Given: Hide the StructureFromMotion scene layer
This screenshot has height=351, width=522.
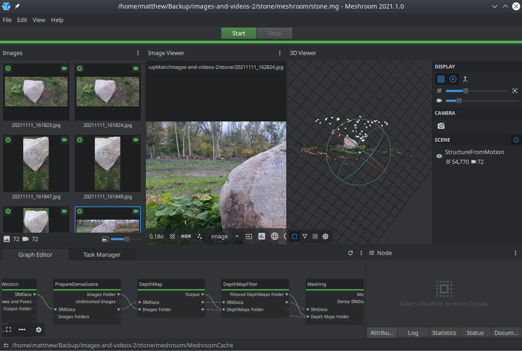Looking at the screenshot, I should [439, 156].
